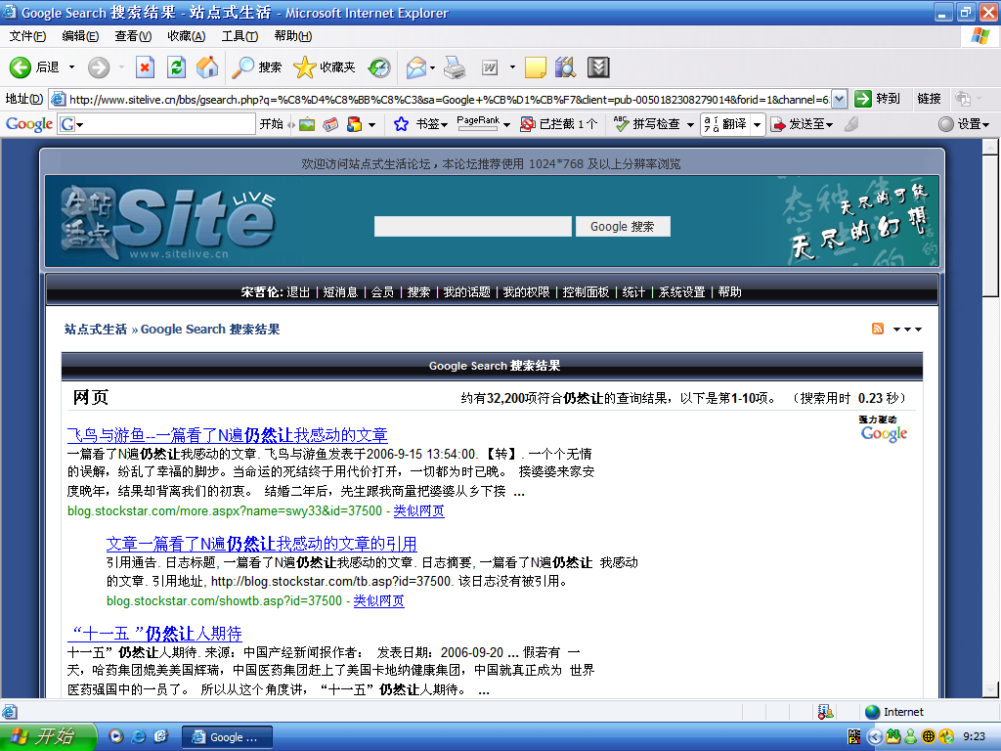Click Google Toolbar image search icon

(x=307, y=124)
